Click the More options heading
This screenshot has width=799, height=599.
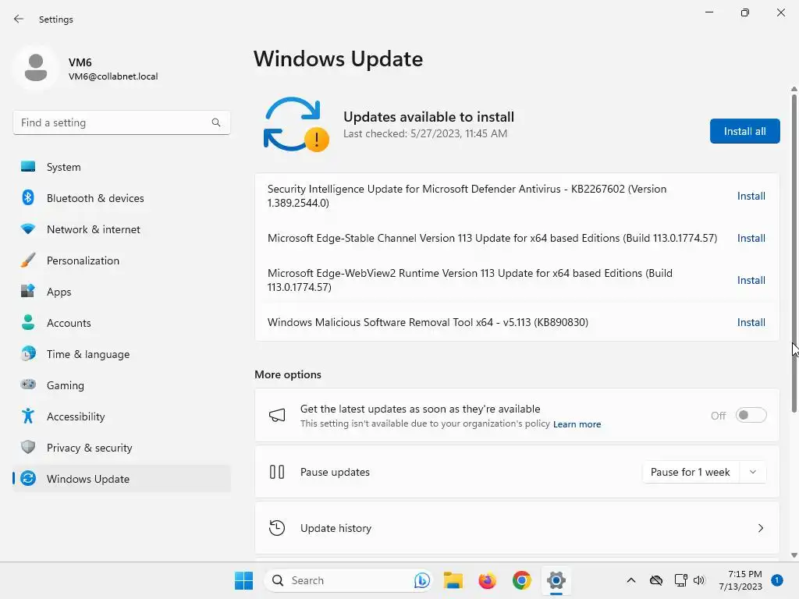tap(288, 374)
